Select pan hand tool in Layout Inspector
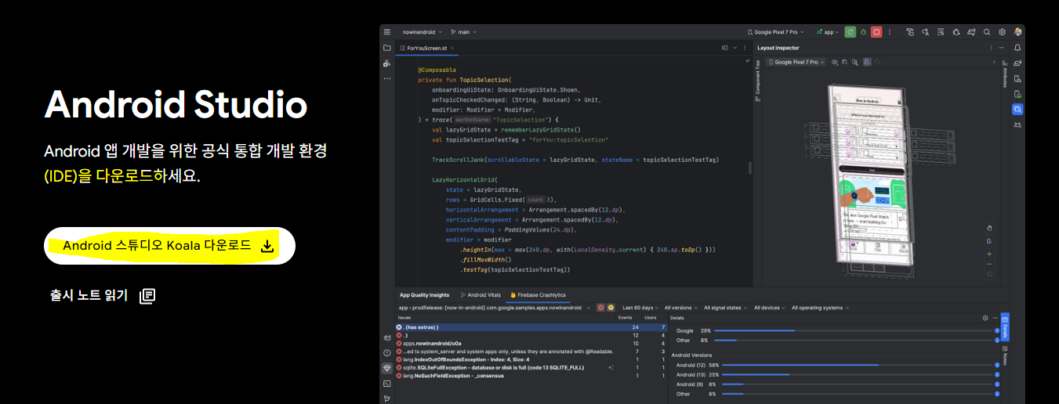Image resolution: width=1059 pixels, height=404 pixels. click(989, 229)
